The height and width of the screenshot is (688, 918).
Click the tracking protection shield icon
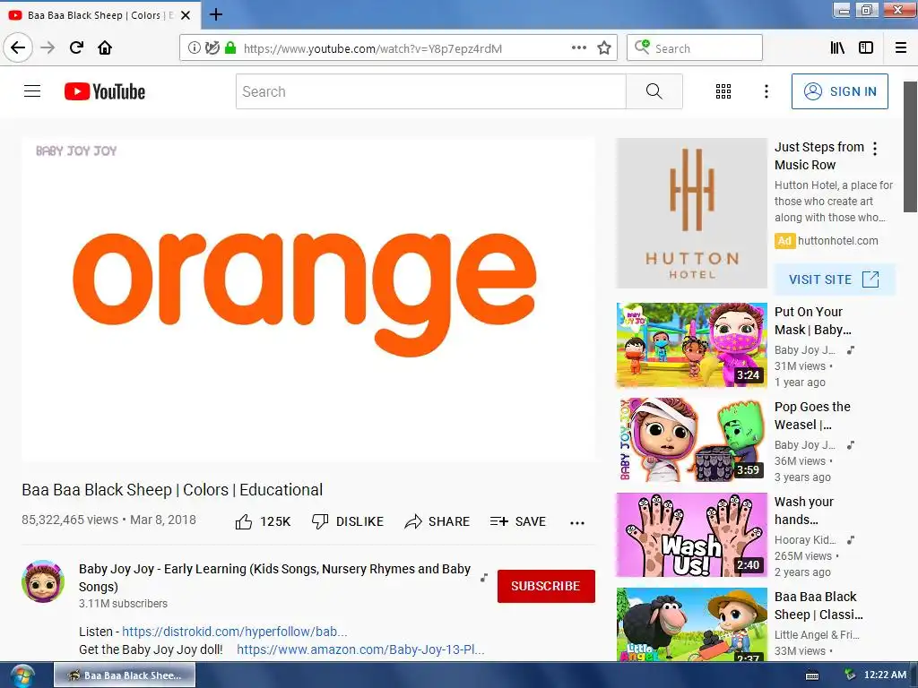click(x=212, y=48)
